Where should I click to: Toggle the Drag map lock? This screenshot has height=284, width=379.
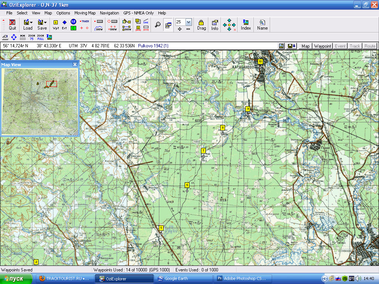[x=201, y=24]
